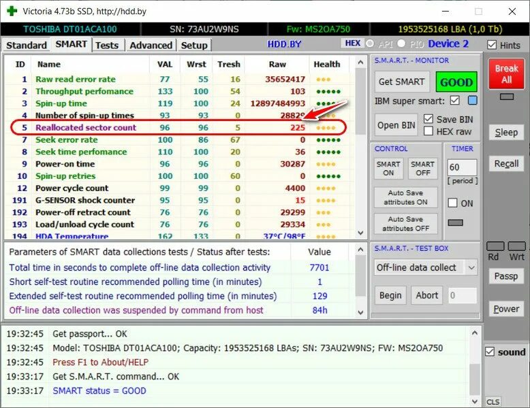Screen dimensions: 530x408
Task: Open the Advanced tab
Action: [x=151, y=46]
